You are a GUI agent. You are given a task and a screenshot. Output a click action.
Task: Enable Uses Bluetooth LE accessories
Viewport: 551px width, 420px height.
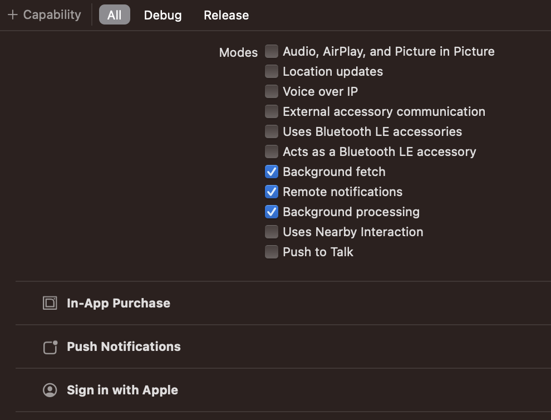272,131
